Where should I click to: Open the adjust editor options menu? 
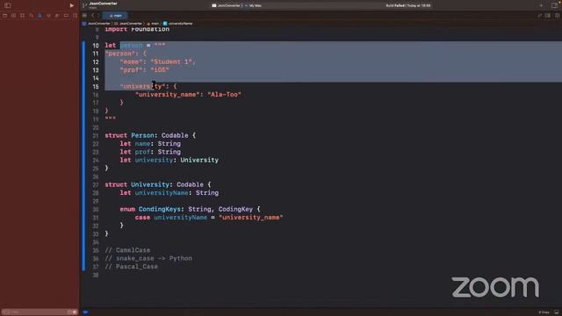pyautogui.click(x=548, y=16)
